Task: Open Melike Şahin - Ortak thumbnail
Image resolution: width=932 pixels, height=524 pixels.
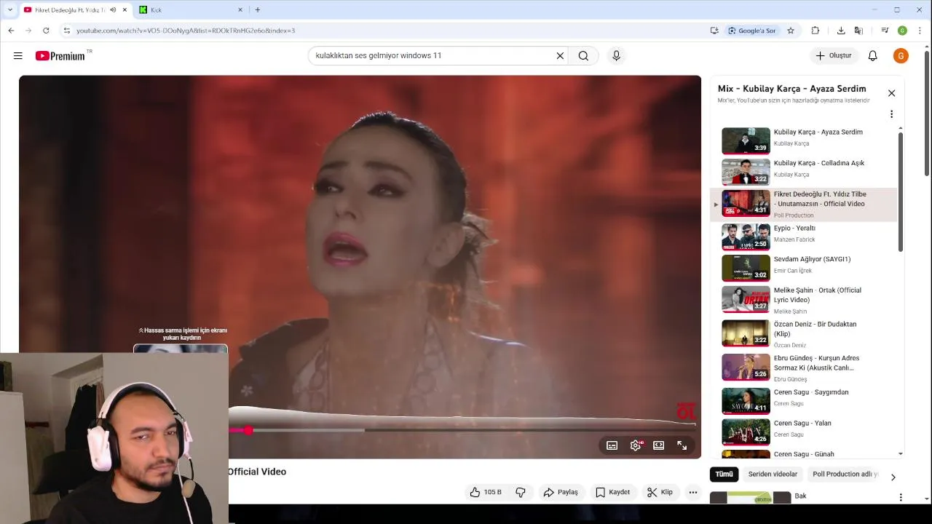Action: click(746, 298)
